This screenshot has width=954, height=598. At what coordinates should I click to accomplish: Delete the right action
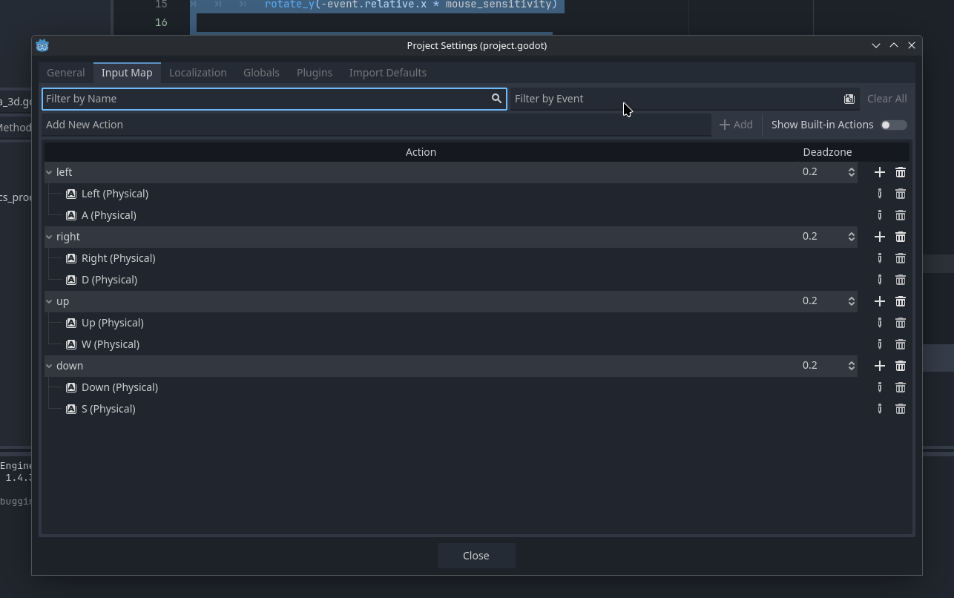(x=900, y=237)
